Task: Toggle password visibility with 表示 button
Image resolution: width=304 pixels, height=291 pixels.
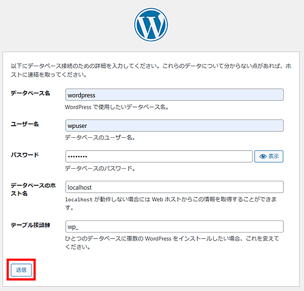Action: click(269, 156)
